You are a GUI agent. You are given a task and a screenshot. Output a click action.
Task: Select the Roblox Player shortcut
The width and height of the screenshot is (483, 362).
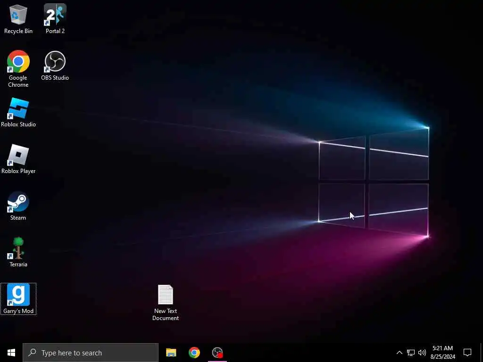point(18,159)
